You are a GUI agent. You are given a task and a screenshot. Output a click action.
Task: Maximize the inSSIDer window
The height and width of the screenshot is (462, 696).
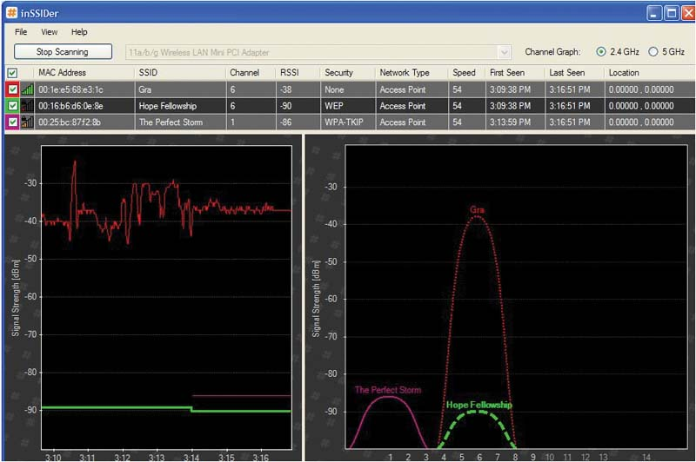point(670,12)
